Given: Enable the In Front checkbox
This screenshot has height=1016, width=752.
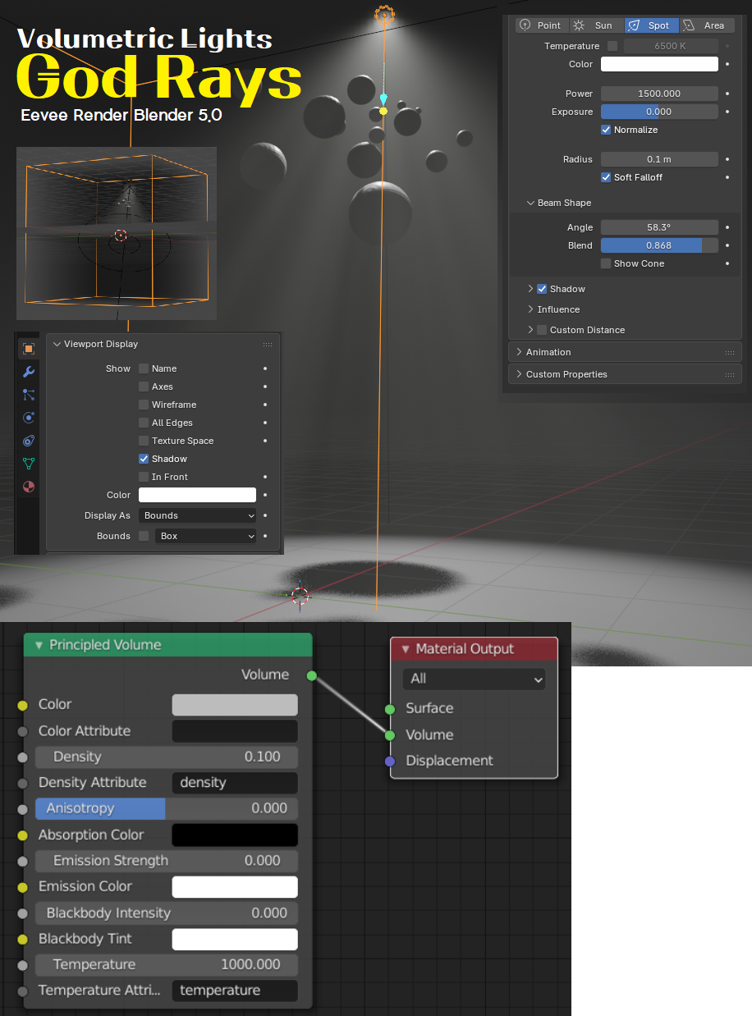Looking at the screenshot, I should point(144,477).
